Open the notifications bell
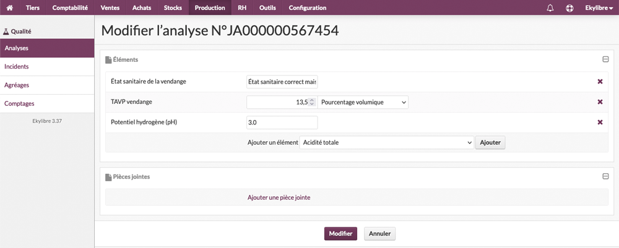Viewport: 619px width, 248px height. pos(550,8)
